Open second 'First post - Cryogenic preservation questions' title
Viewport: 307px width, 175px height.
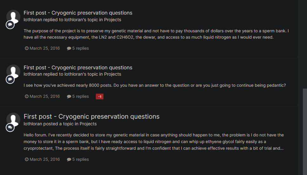pos(78,68)
